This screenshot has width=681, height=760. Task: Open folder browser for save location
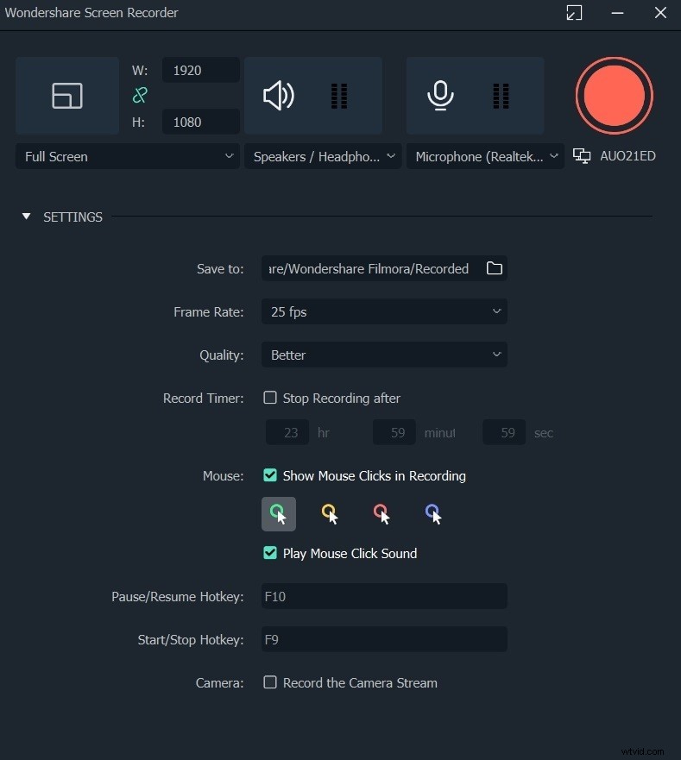[x=494, y=268]
